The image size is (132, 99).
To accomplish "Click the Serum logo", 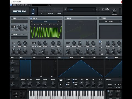I will 19,12.
